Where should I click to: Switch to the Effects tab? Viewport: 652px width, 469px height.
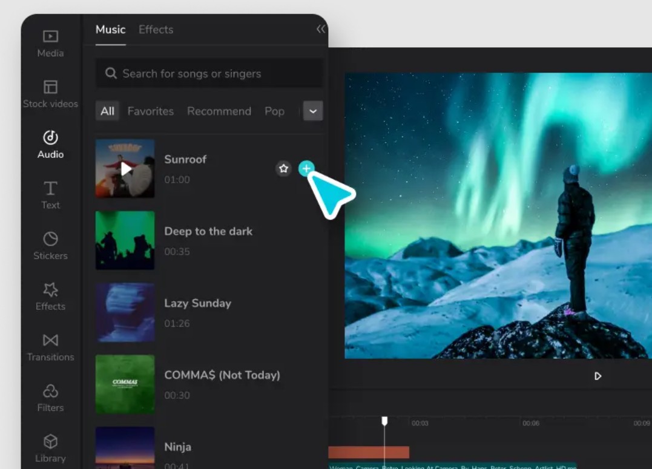[156, 29]
